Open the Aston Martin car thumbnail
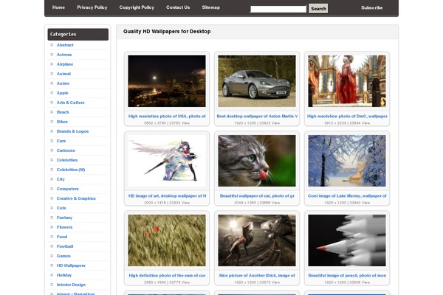 257,81
